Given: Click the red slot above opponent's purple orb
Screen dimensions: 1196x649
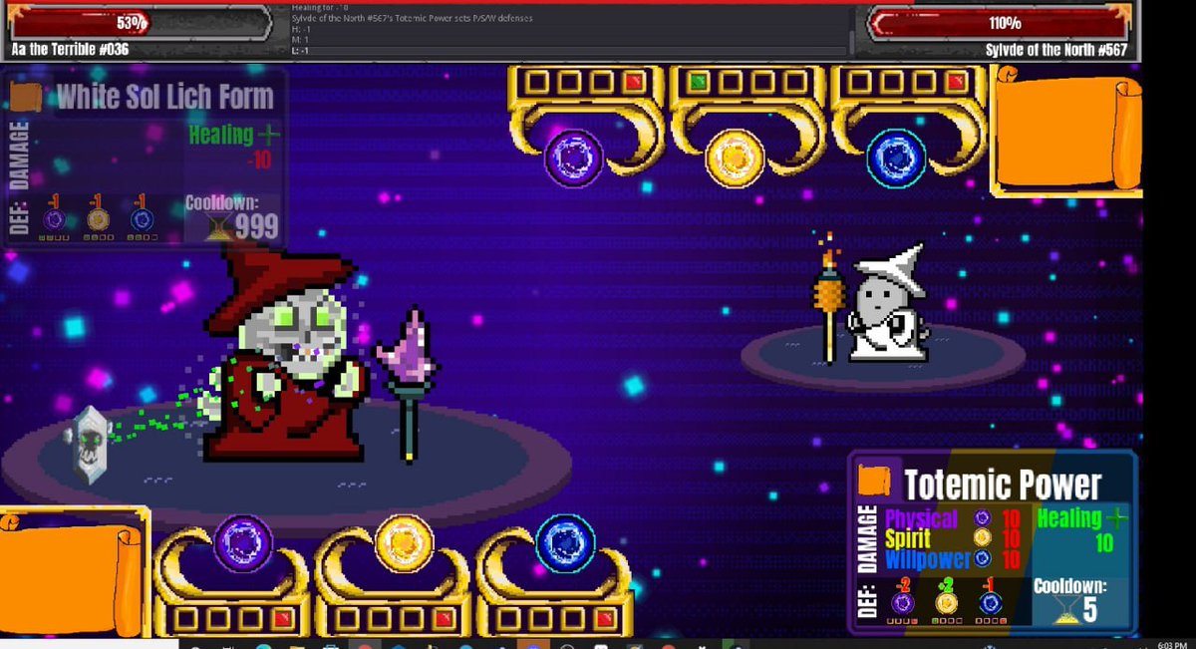Looking at the screenshot, I should [633, 82].
